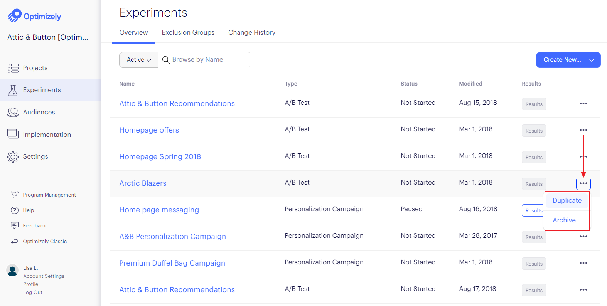Open Projects via its list icon
607x306 pixels.
(x=13, y=68)
